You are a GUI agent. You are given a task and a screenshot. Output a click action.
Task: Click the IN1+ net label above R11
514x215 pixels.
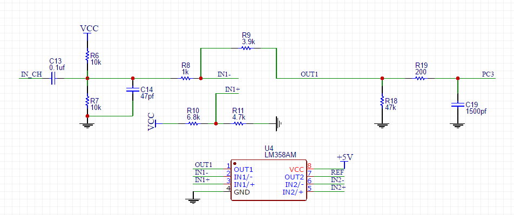tap(232, 89)
